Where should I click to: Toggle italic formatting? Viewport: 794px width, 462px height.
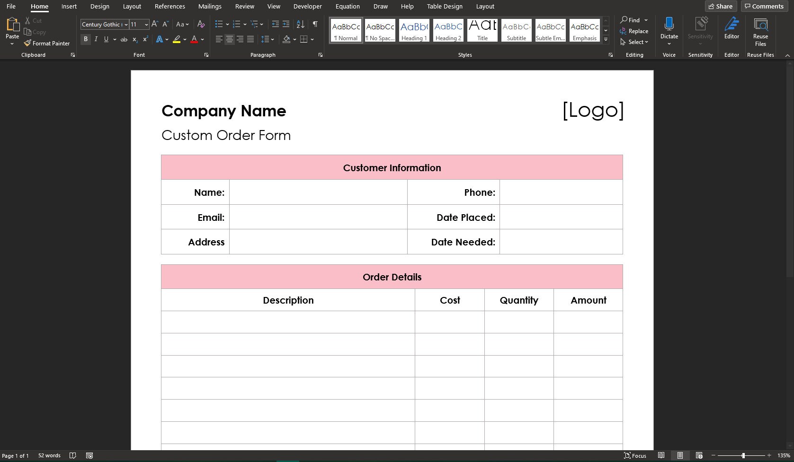(x=96, y=39)
